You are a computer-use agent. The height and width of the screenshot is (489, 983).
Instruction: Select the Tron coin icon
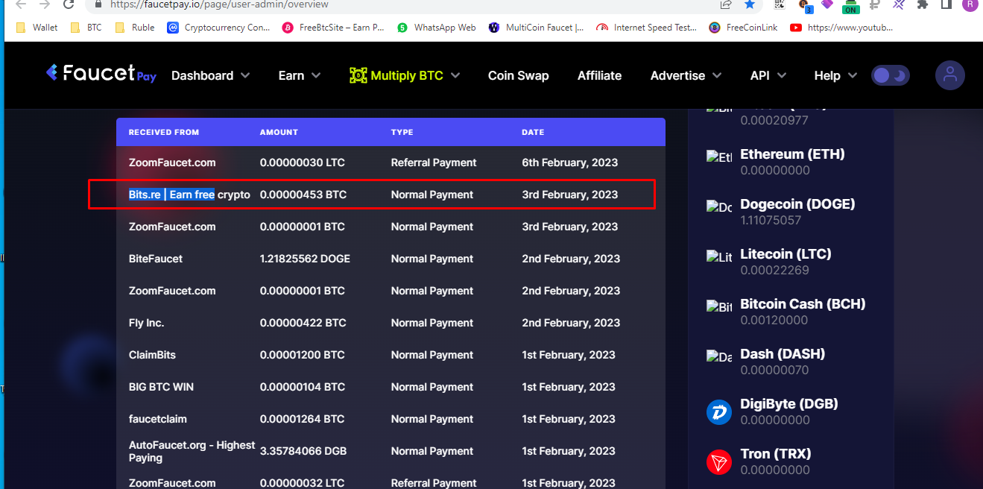coord(719,461)
